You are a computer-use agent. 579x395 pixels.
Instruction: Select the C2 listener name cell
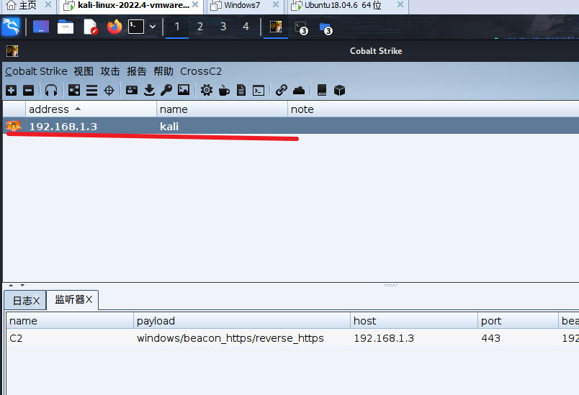[16, 338]
